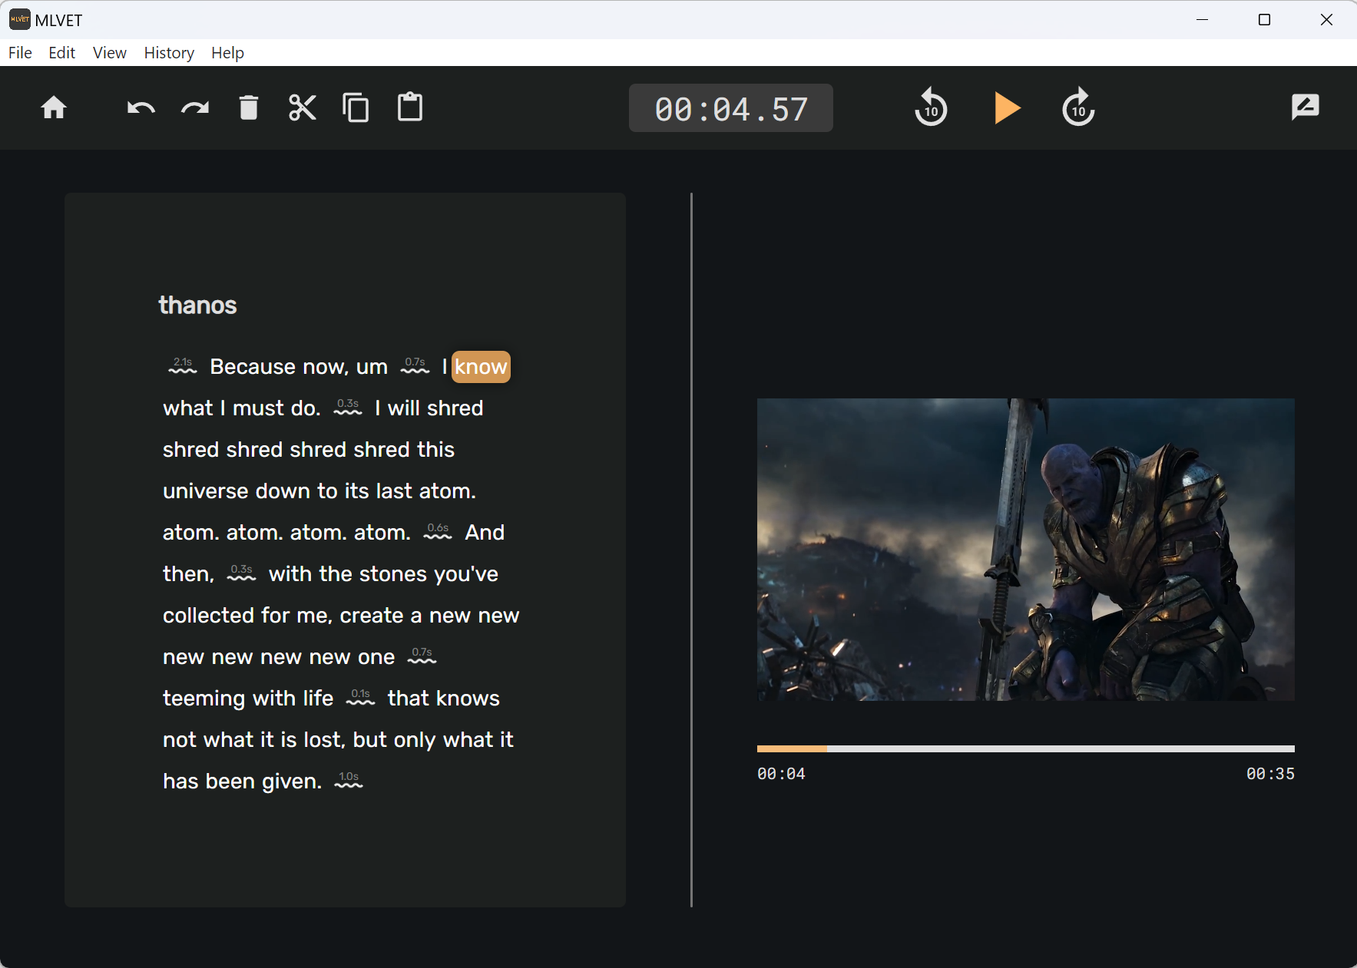The width and height of the screenshot is (1357, 968).
Task: Select the word 'given.' in transcript
Action: pos(292,781)
